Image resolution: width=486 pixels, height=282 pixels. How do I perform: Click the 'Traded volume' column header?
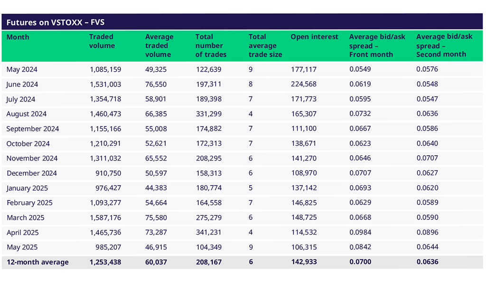(x=102, y=41)
